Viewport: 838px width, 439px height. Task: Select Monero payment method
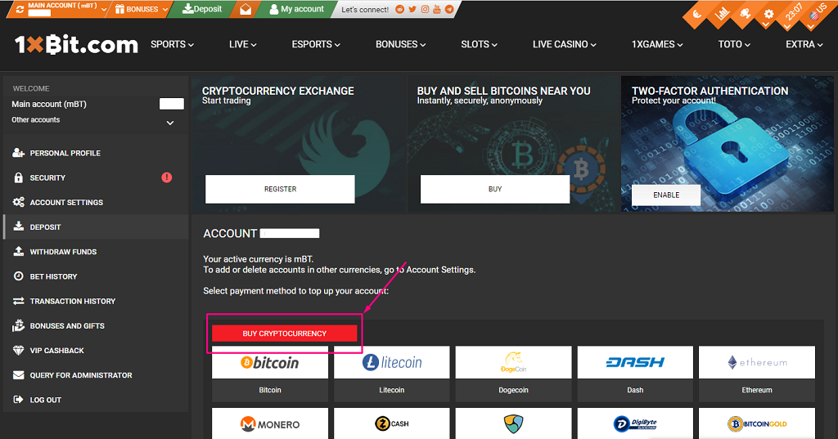pos(270,423)
